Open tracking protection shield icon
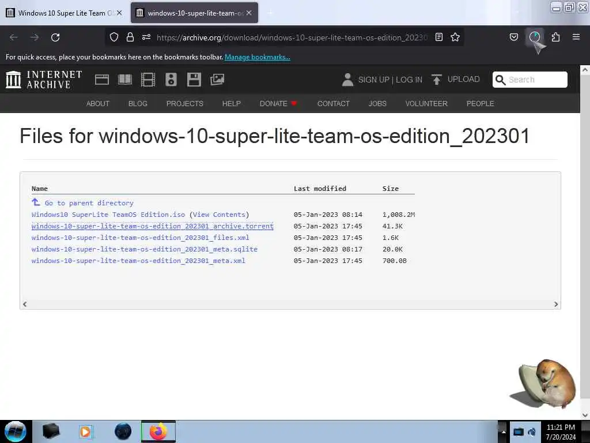Viewport: 590px width, 443px height. pos(114,37)
